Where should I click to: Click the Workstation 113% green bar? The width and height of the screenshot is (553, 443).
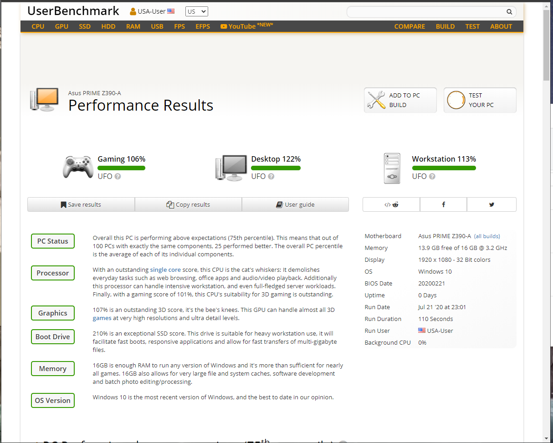point(444,168)
